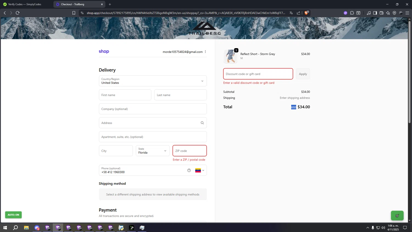The height and width of the screenshot is (232, 412).
Task: Click the Apartment, suite field
Action: tap(153, 137)
